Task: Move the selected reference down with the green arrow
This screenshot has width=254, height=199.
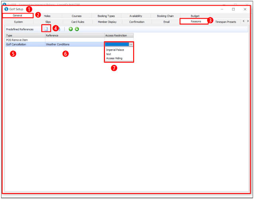Action: pyautogui.click(x=77, y=29)
